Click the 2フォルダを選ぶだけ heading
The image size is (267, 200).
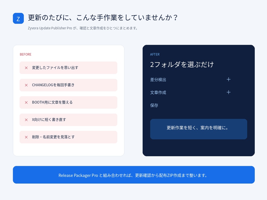(182, 65)
